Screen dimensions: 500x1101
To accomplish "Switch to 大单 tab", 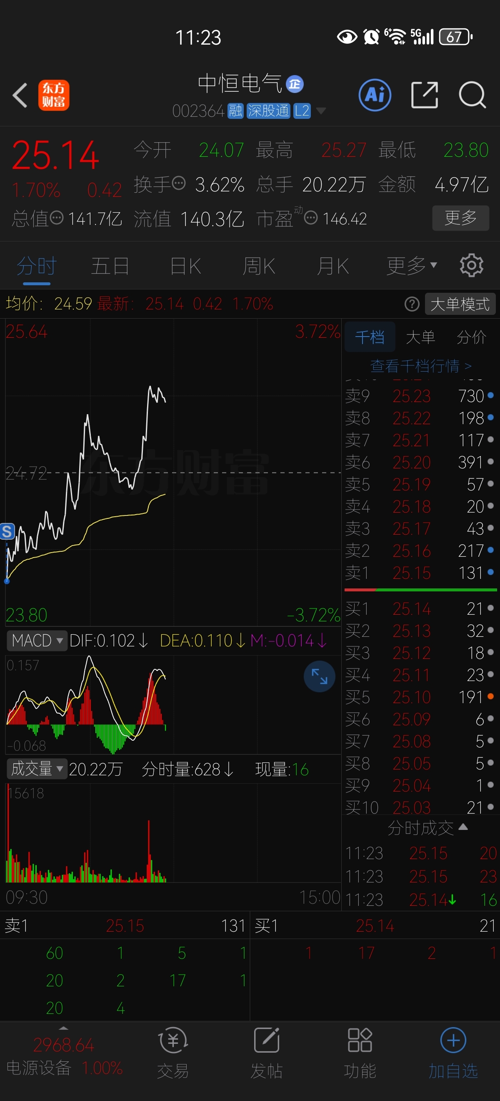I will 420,337.
